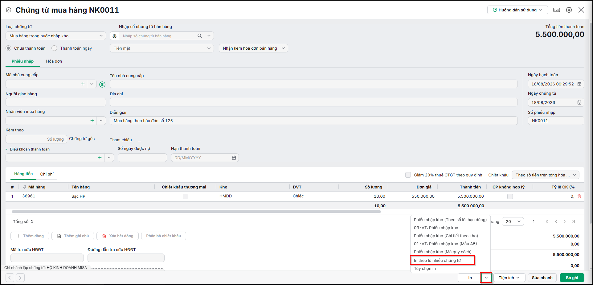Click the In print button
This screenshot has height=285, width=593.
pos(470,278)
